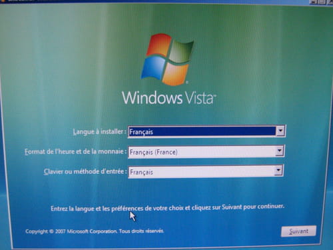333x250 pixels.
Task: Click the Microsoft Corporation copyright notice
Action: coord(95,231)
